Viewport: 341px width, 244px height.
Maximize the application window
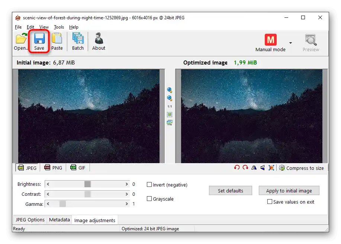tap(303, 17)
